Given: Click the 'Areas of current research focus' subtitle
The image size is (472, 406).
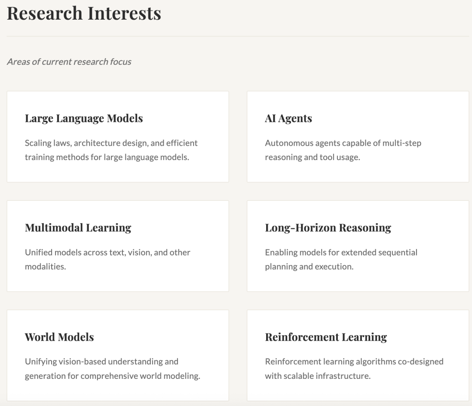Looking at the screenshot, I should pos(69,62).
